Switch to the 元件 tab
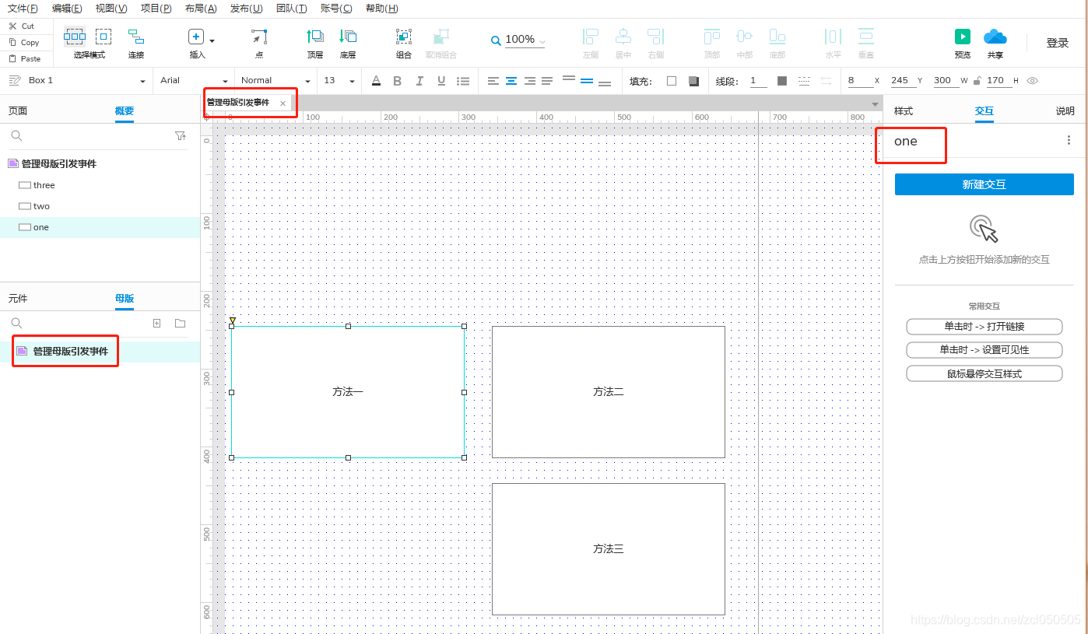This screenshot has width=1088, height=634. (18, 299)
